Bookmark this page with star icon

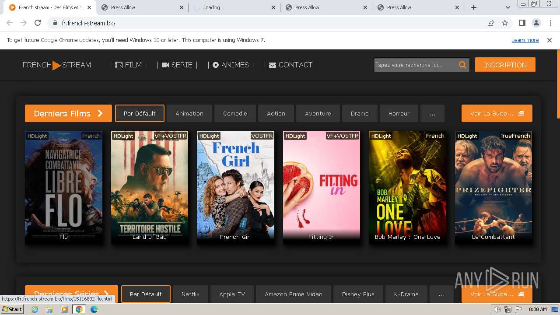[x=505, y=23]
